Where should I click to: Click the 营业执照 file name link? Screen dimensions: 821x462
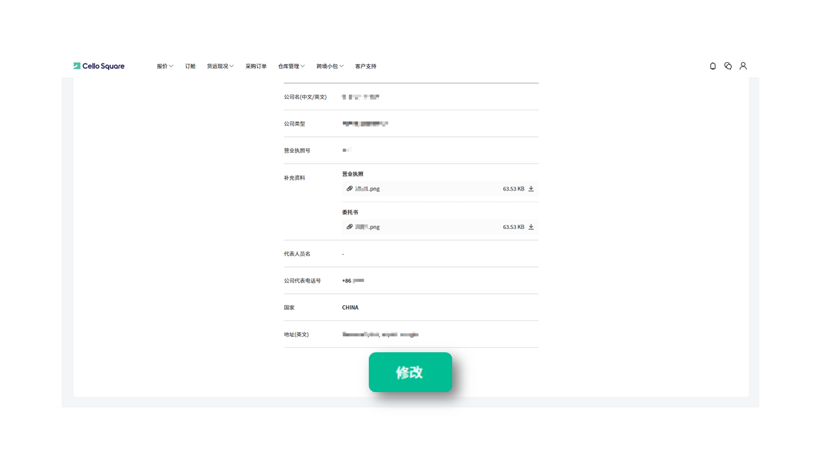click(x=368, y=188)
